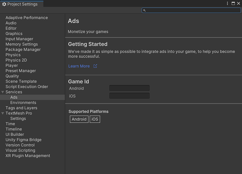
Task: Select the Android platform tag
Action: tap(79, 119)
